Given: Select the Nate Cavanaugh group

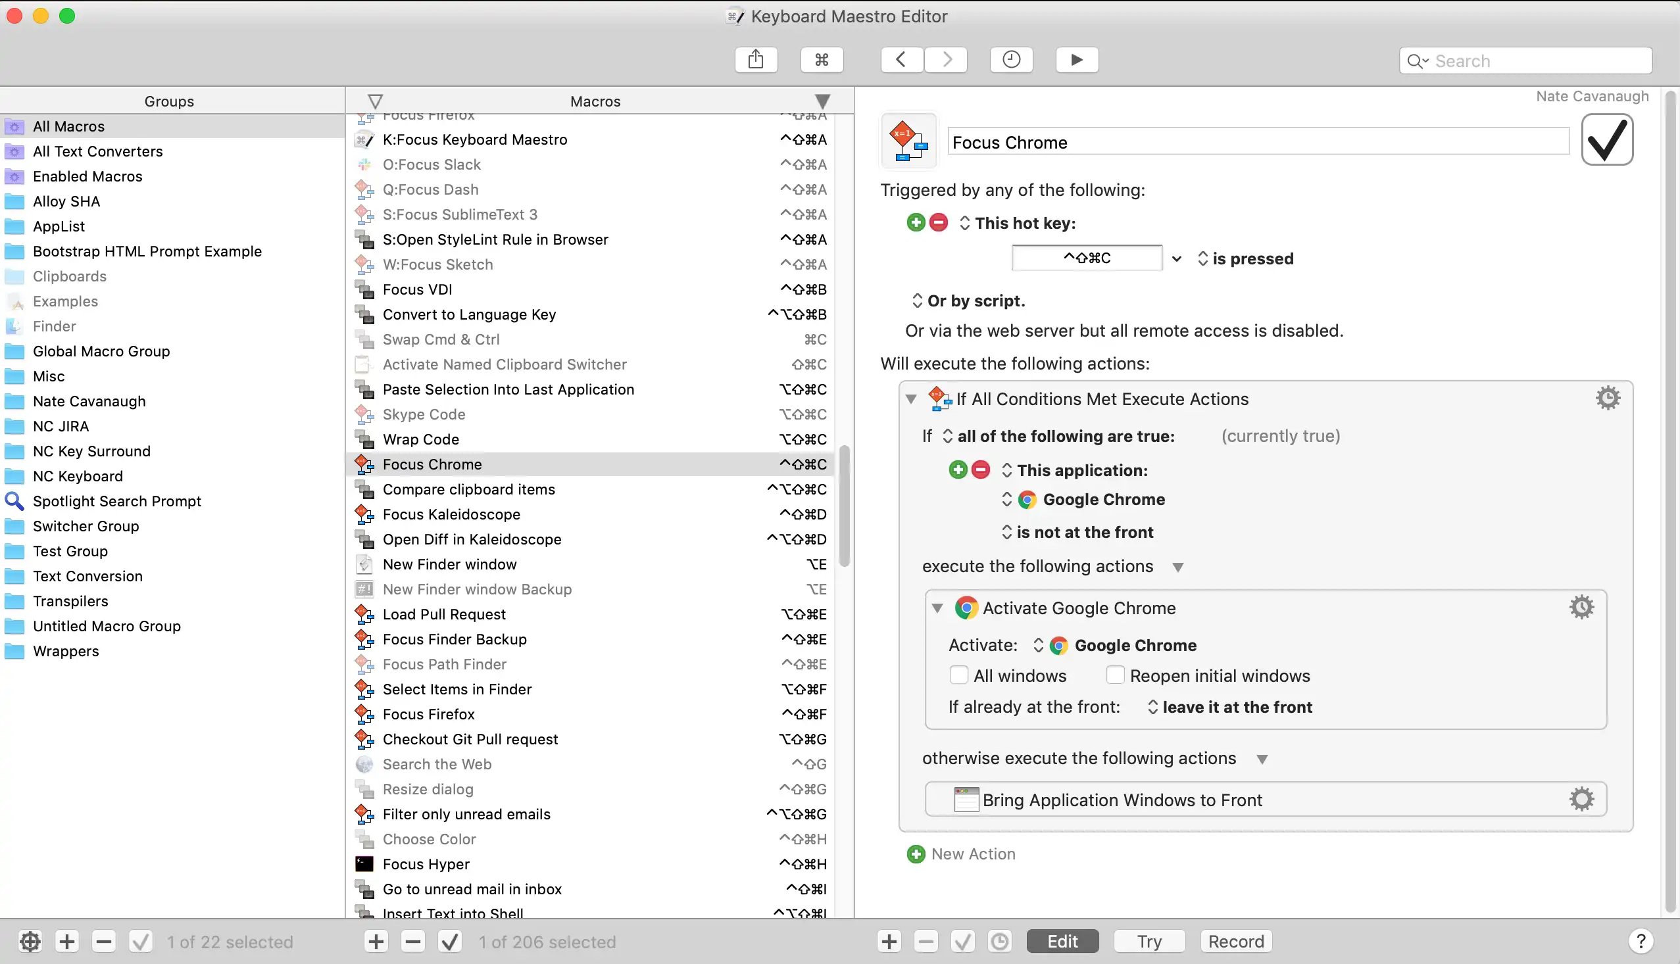Looking at the screenshot, I should (89, 400).
